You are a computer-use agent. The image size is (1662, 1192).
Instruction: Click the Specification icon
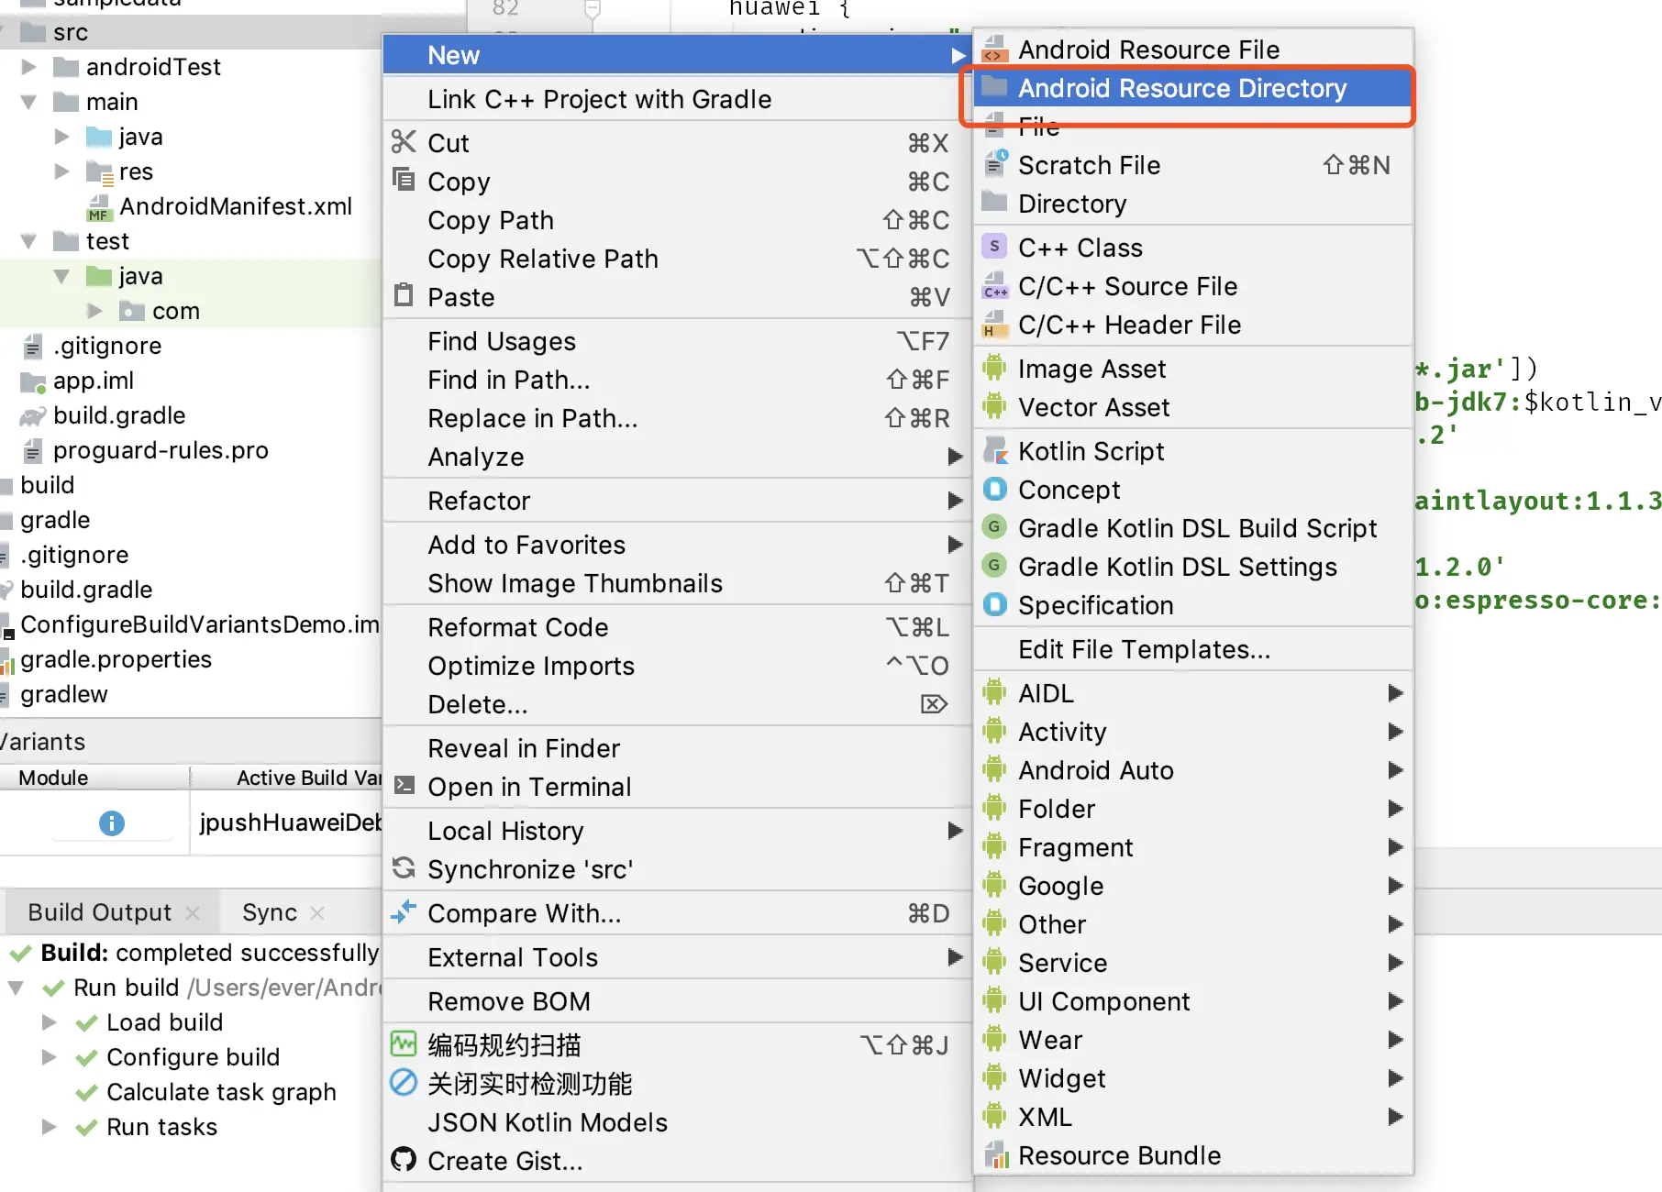[x=995, y=605]
